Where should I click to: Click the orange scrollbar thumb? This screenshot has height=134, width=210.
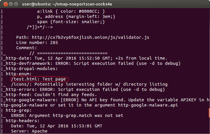click(x=209, y=112)
